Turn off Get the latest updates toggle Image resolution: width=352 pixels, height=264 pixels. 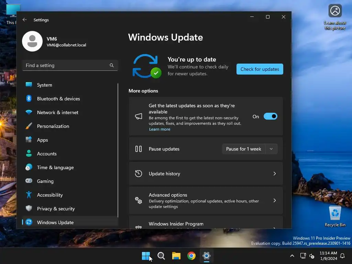270,116
